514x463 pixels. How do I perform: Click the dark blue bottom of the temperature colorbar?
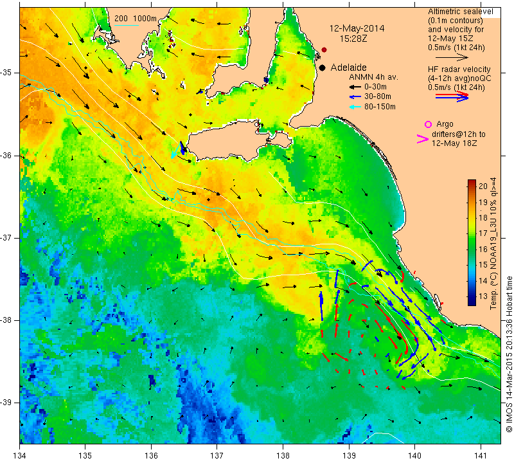click(472, 302)
